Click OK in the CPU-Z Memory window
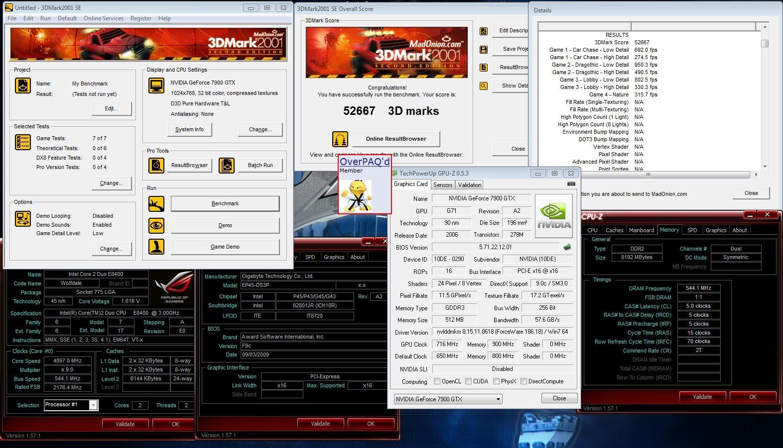The height and width of the screenshot is (448, 783). pyautogui.click(x=753, y=397)
